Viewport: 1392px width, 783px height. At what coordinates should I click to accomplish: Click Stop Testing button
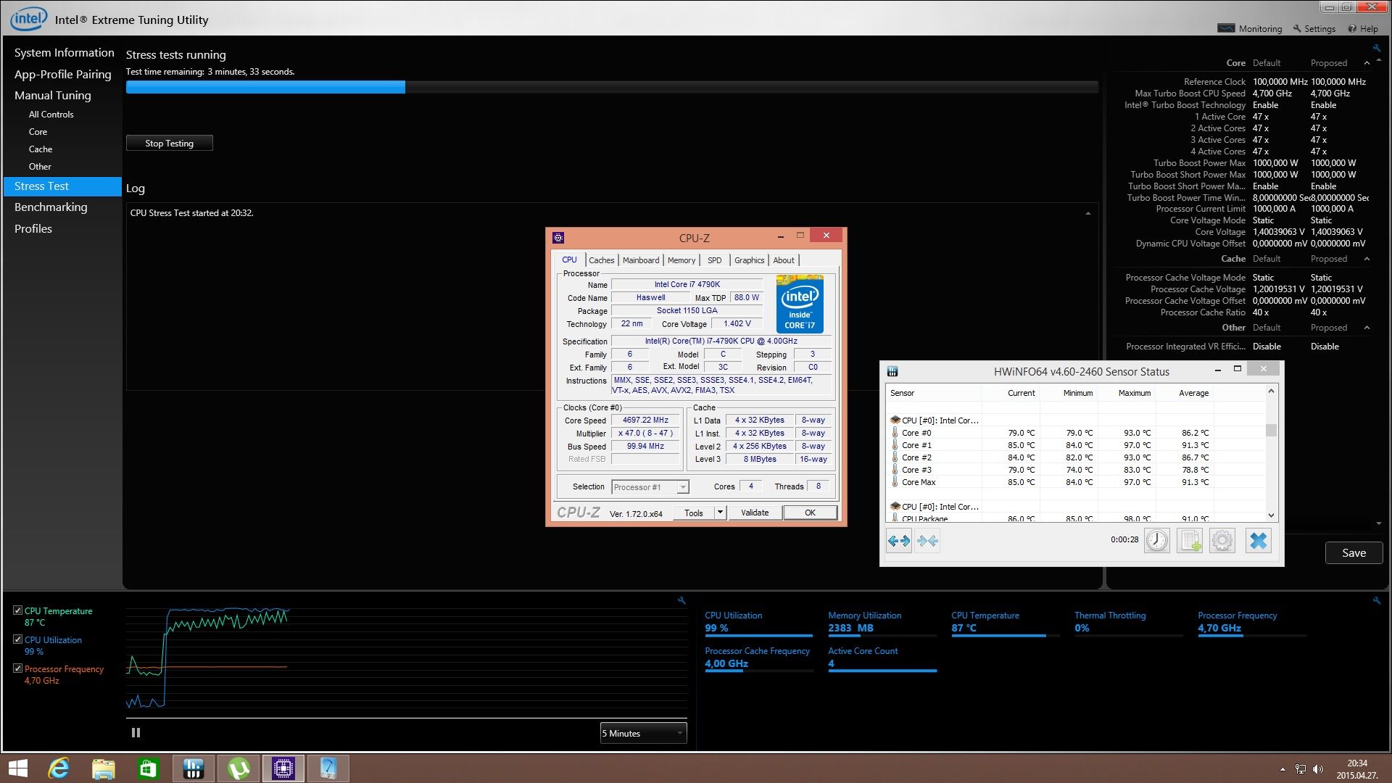click(x=169, y=144)
